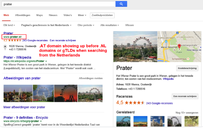
Task: Open second thumbnail of Ferris wheel against grey sky
Action: [43, 93]
